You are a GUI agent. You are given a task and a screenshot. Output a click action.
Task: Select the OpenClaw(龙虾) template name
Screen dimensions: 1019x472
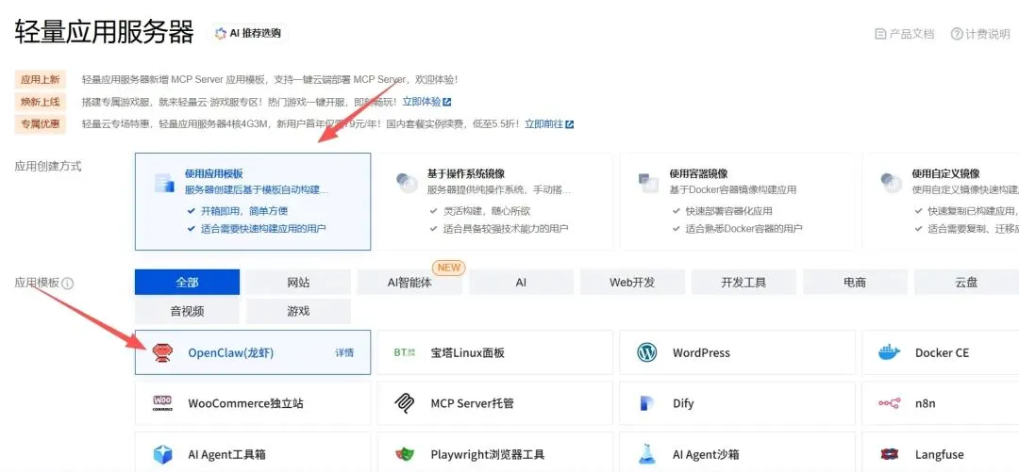(231, 353)
